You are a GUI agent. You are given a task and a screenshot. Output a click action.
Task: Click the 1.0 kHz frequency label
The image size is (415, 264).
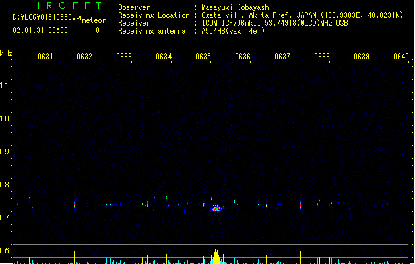tap(5, 119)
